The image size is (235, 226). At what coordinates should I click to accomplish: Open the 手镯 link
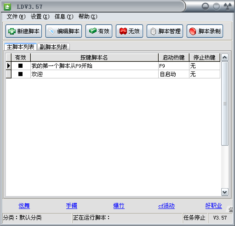(72, 206)
